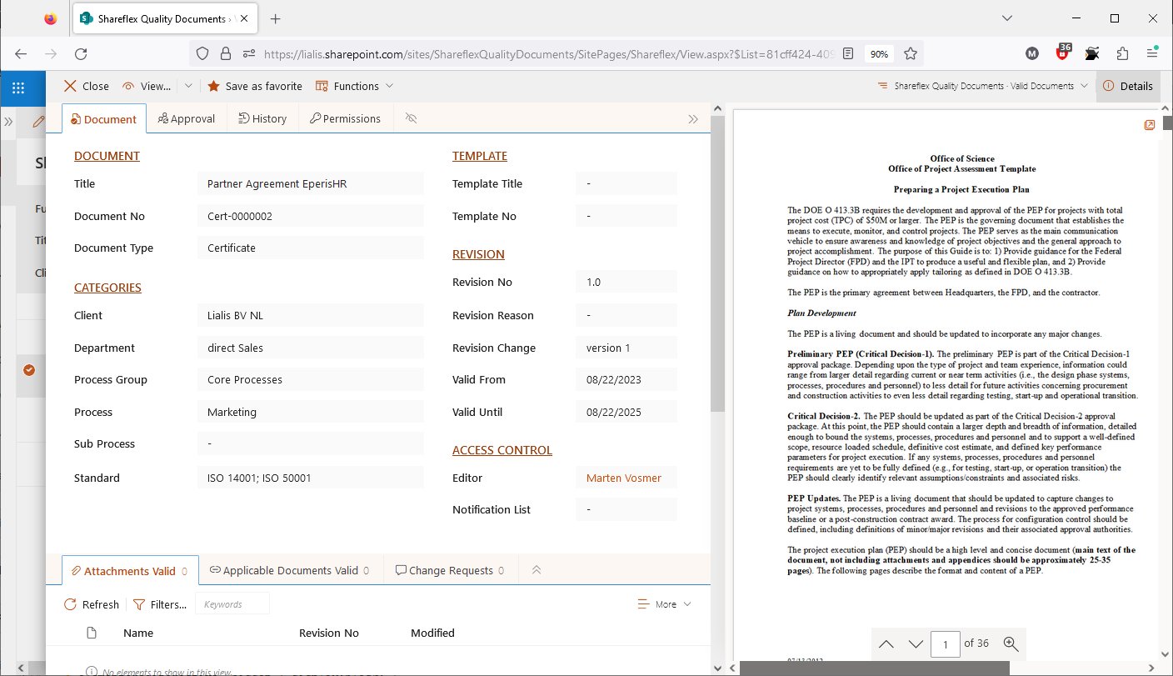Click the PDF page number field

tap(946, 643)
